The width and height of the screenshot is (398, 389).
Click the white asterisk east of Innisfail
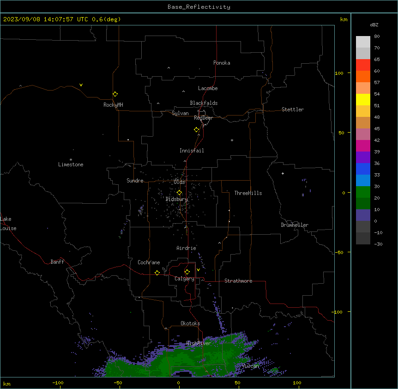232,140
